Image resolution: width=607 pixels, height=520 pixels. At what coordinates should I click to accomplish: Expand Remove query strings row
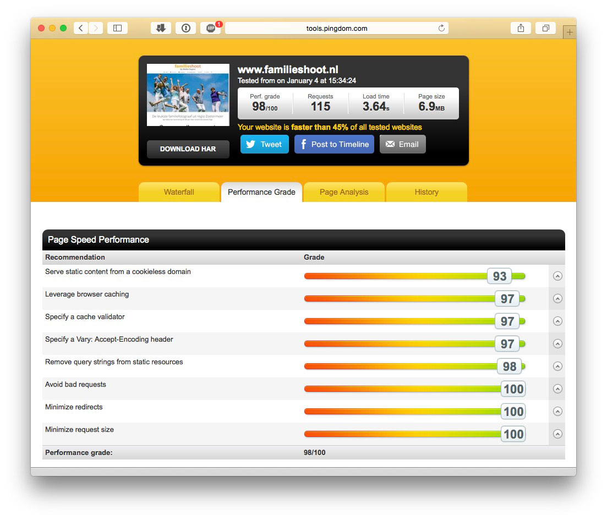(557, 366)
